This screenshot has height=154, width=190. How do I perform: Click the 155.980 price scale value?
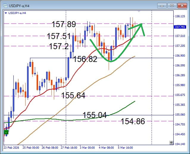click(180, 85)
